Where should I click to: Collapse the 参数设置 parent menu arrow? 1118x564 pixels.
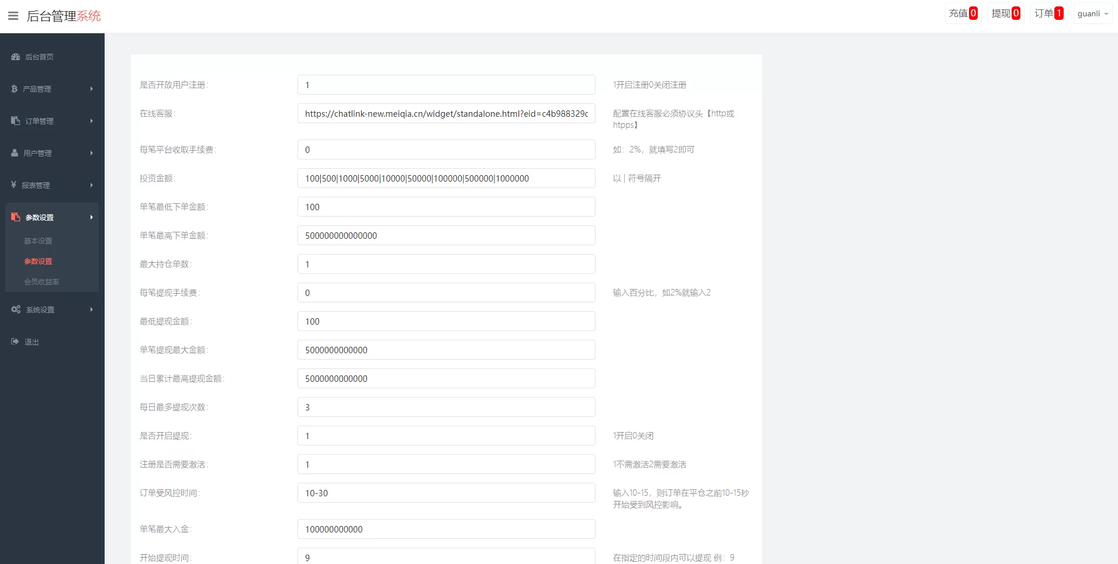[92, 217]
